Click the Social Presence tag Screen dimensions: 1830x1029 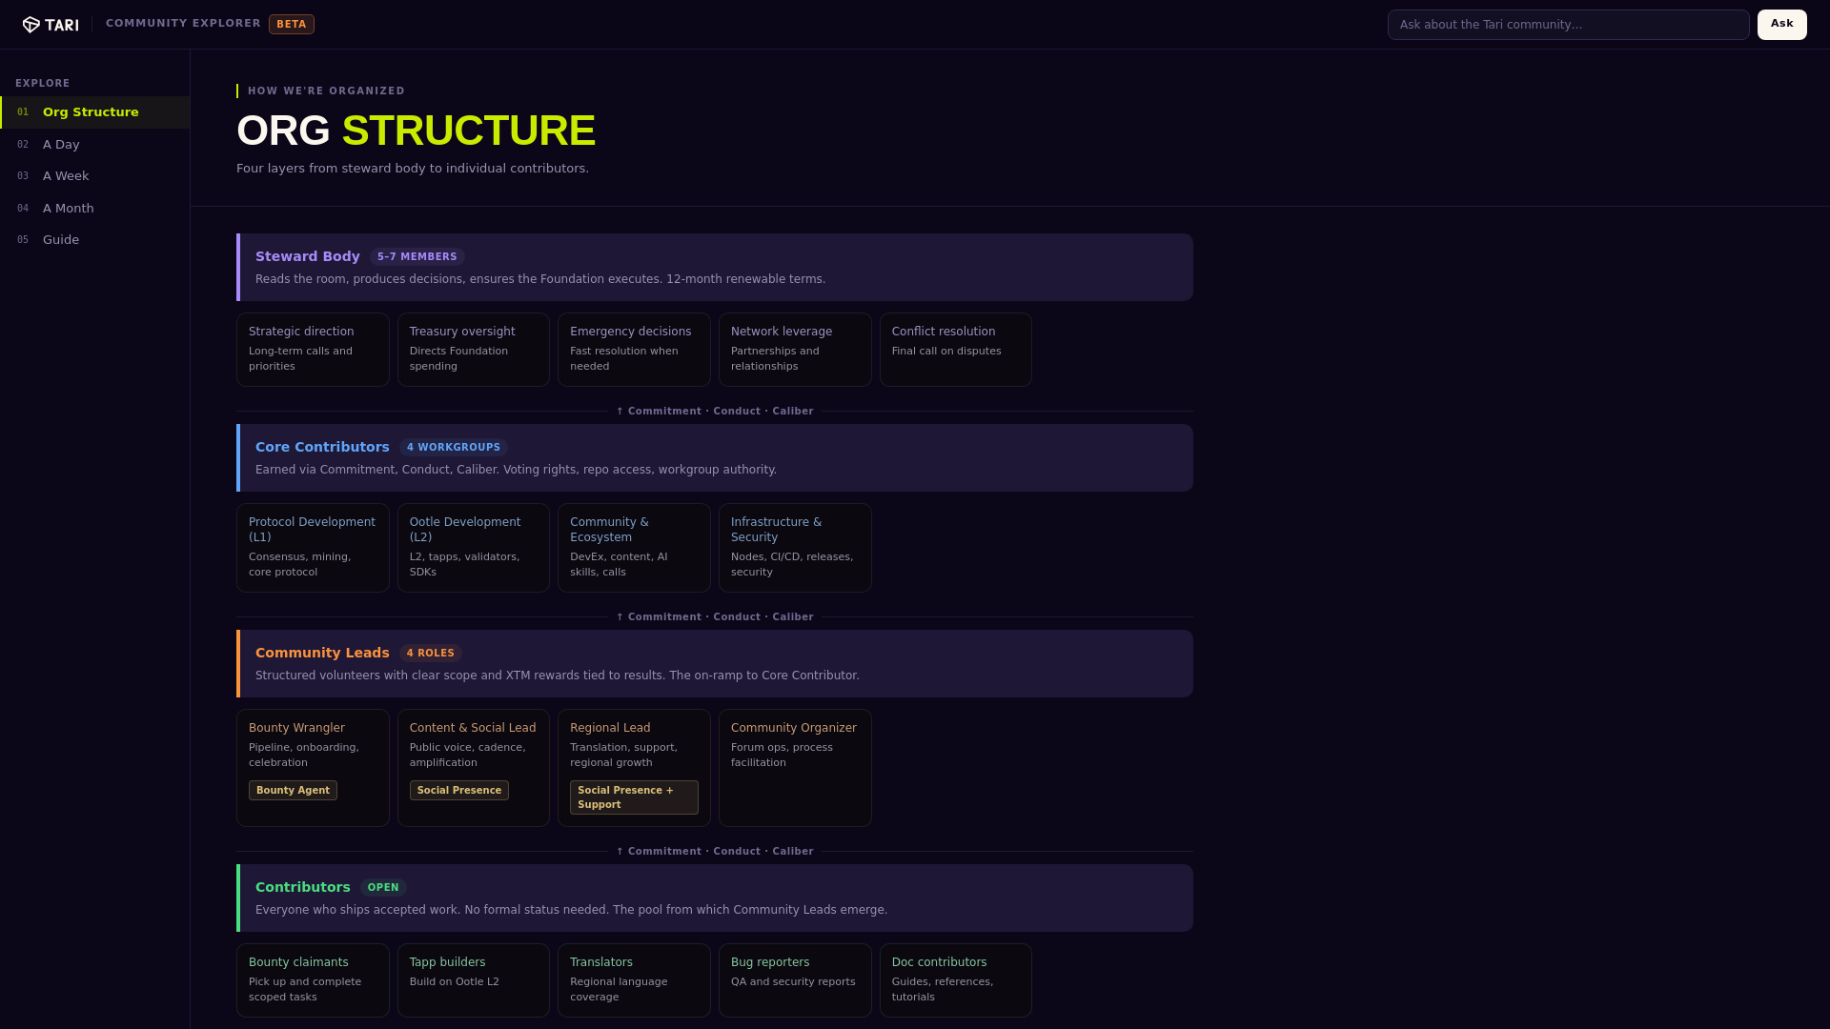click(x=459, y=791)
